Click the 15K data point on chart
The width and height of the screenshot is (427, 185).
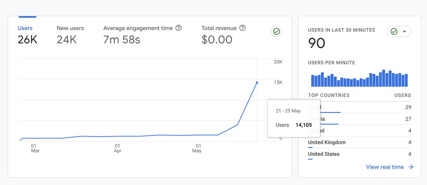[257, 83]
